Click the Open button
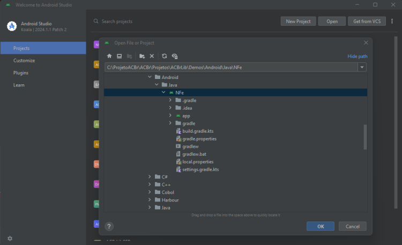 [332, 21]
